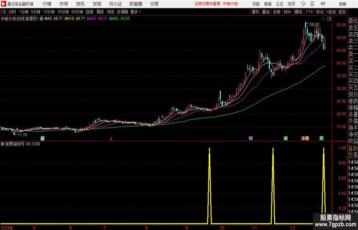358x230 pixels.
Task: Open the F10 company info button
Action: pos(309,12)
